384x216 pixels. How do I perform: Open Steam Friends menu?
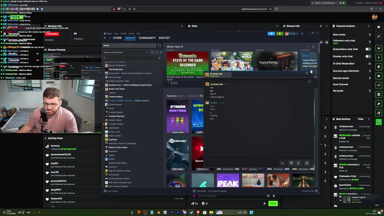pyautogui.click(x=123, y=34)
